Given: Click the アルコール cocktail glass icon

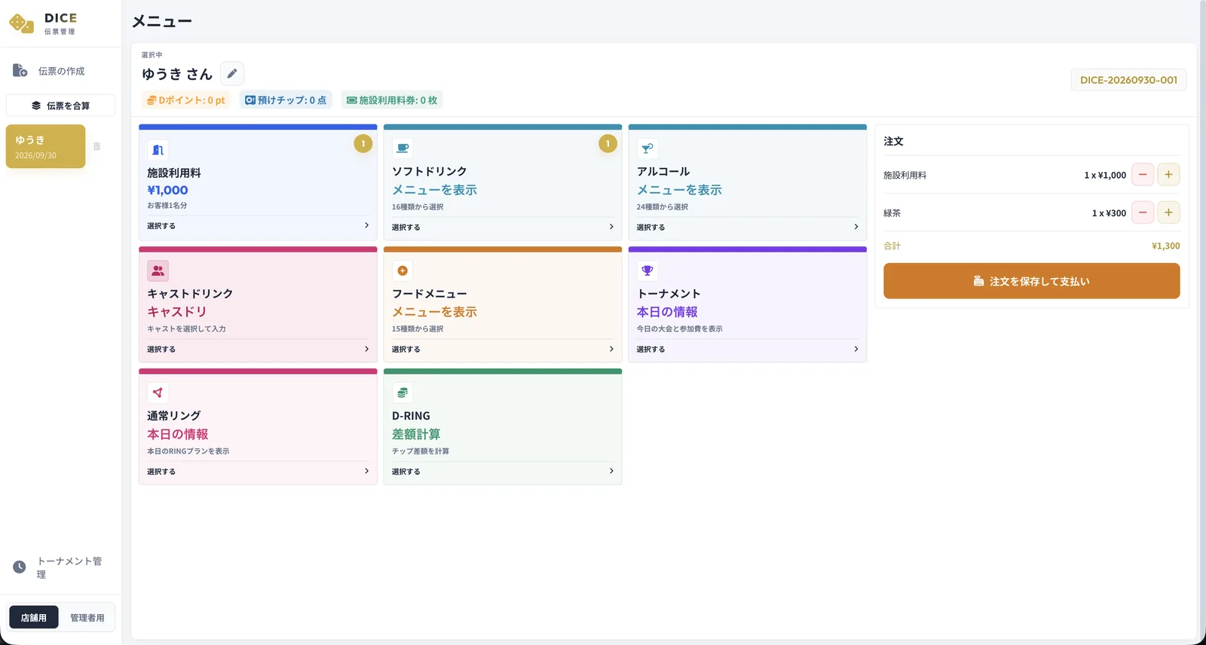Looking at the screenshot, I should click(647, 148).
